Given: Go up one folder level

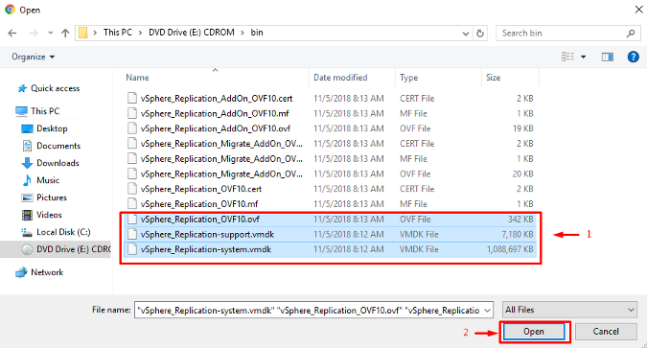Looking at the screenshot, I should 65,33.
